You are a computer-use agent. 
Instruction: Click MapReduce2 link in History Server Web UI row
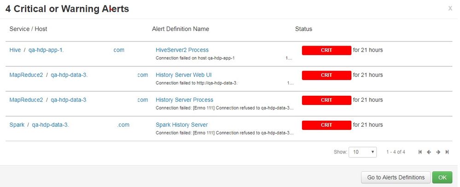(26, 75)
